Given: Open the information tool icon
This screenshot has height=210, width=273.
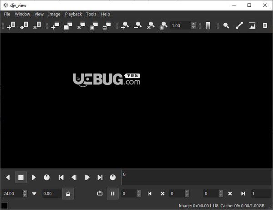Looking at the screenshot, I should [265, 26].
